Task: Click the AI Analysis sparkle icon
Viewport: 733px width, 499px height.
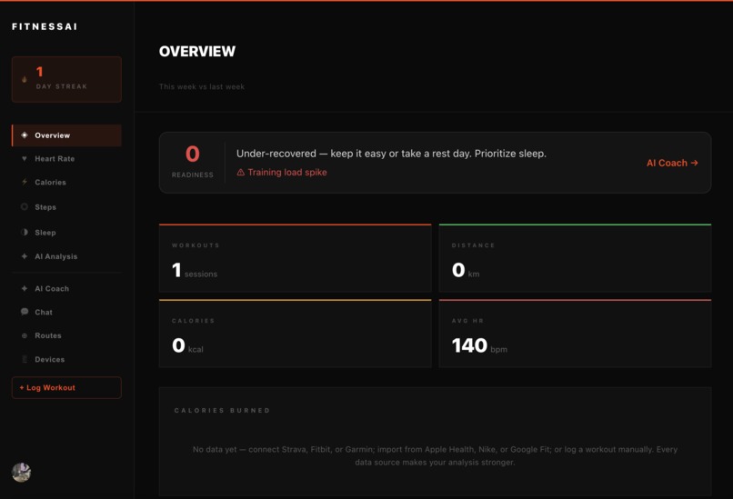Action: coord(25,256)
